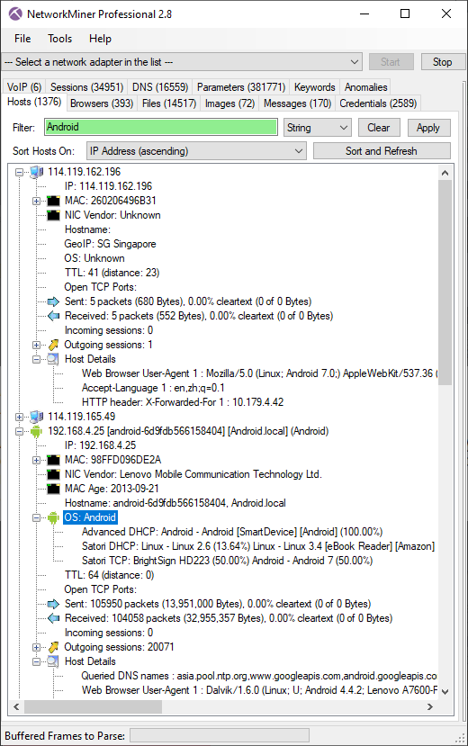Click the magnifier icon of first Host Details

coord(54,359)
